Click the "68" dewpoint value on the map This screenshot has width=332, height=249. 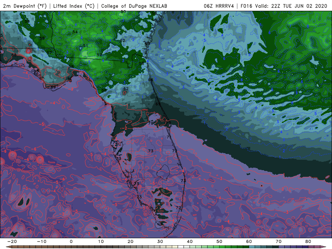(x=14, y=55)
